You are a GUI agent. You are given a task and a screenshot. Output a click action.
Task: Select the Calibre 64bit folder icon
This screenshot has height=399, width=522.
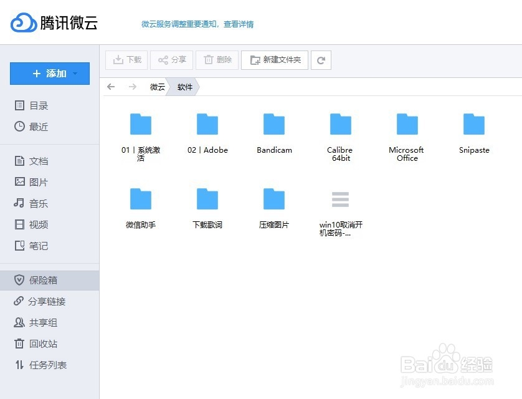[x=341, y=124]
